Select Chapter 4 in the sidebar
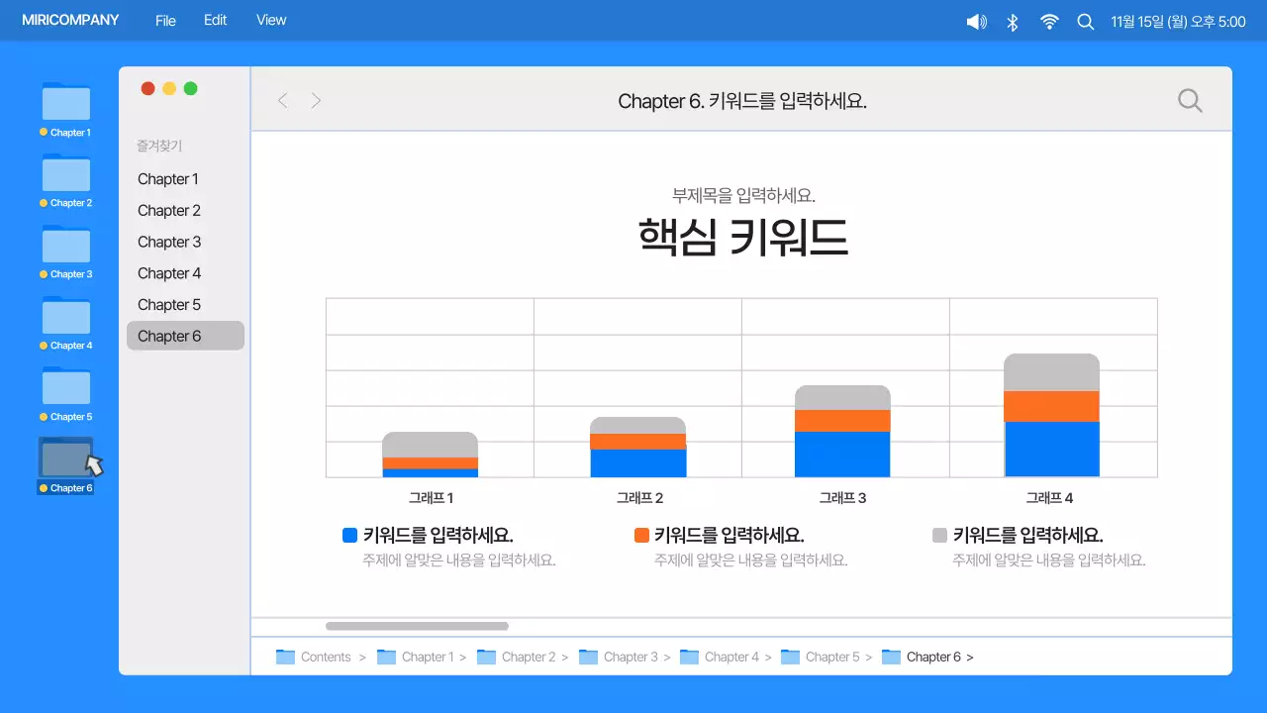 tap(168, 272)
